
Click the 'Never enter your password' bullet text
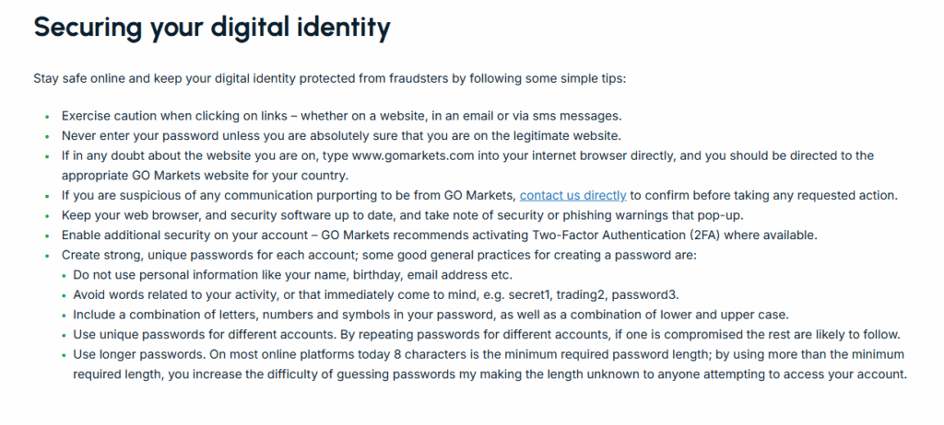pyautogui.click(x=341, y=136)
